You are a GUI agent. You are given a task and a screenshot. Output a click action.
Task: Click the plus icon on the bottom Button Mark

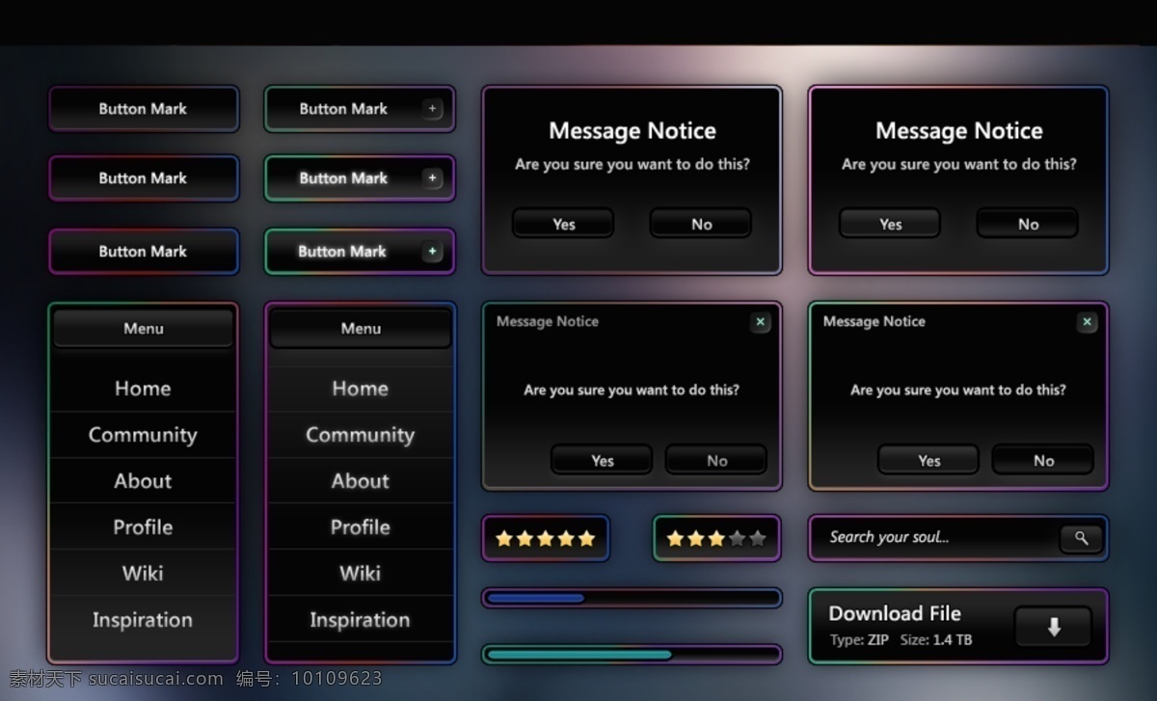coord(432,252)
